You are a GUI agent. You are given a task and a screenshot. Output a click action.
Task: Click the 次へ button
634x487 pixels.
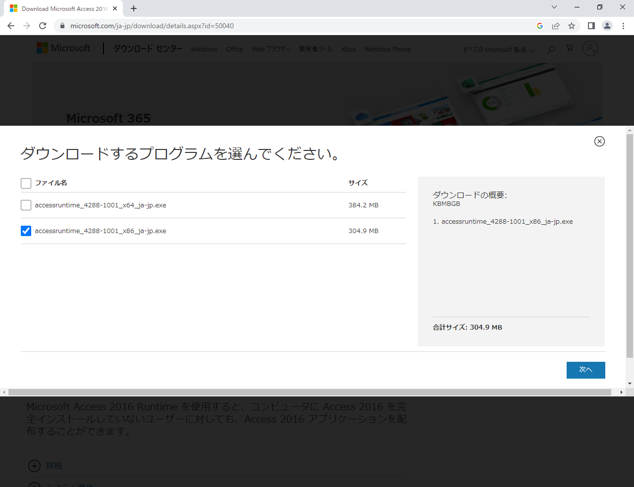click(x=585, y=370)
